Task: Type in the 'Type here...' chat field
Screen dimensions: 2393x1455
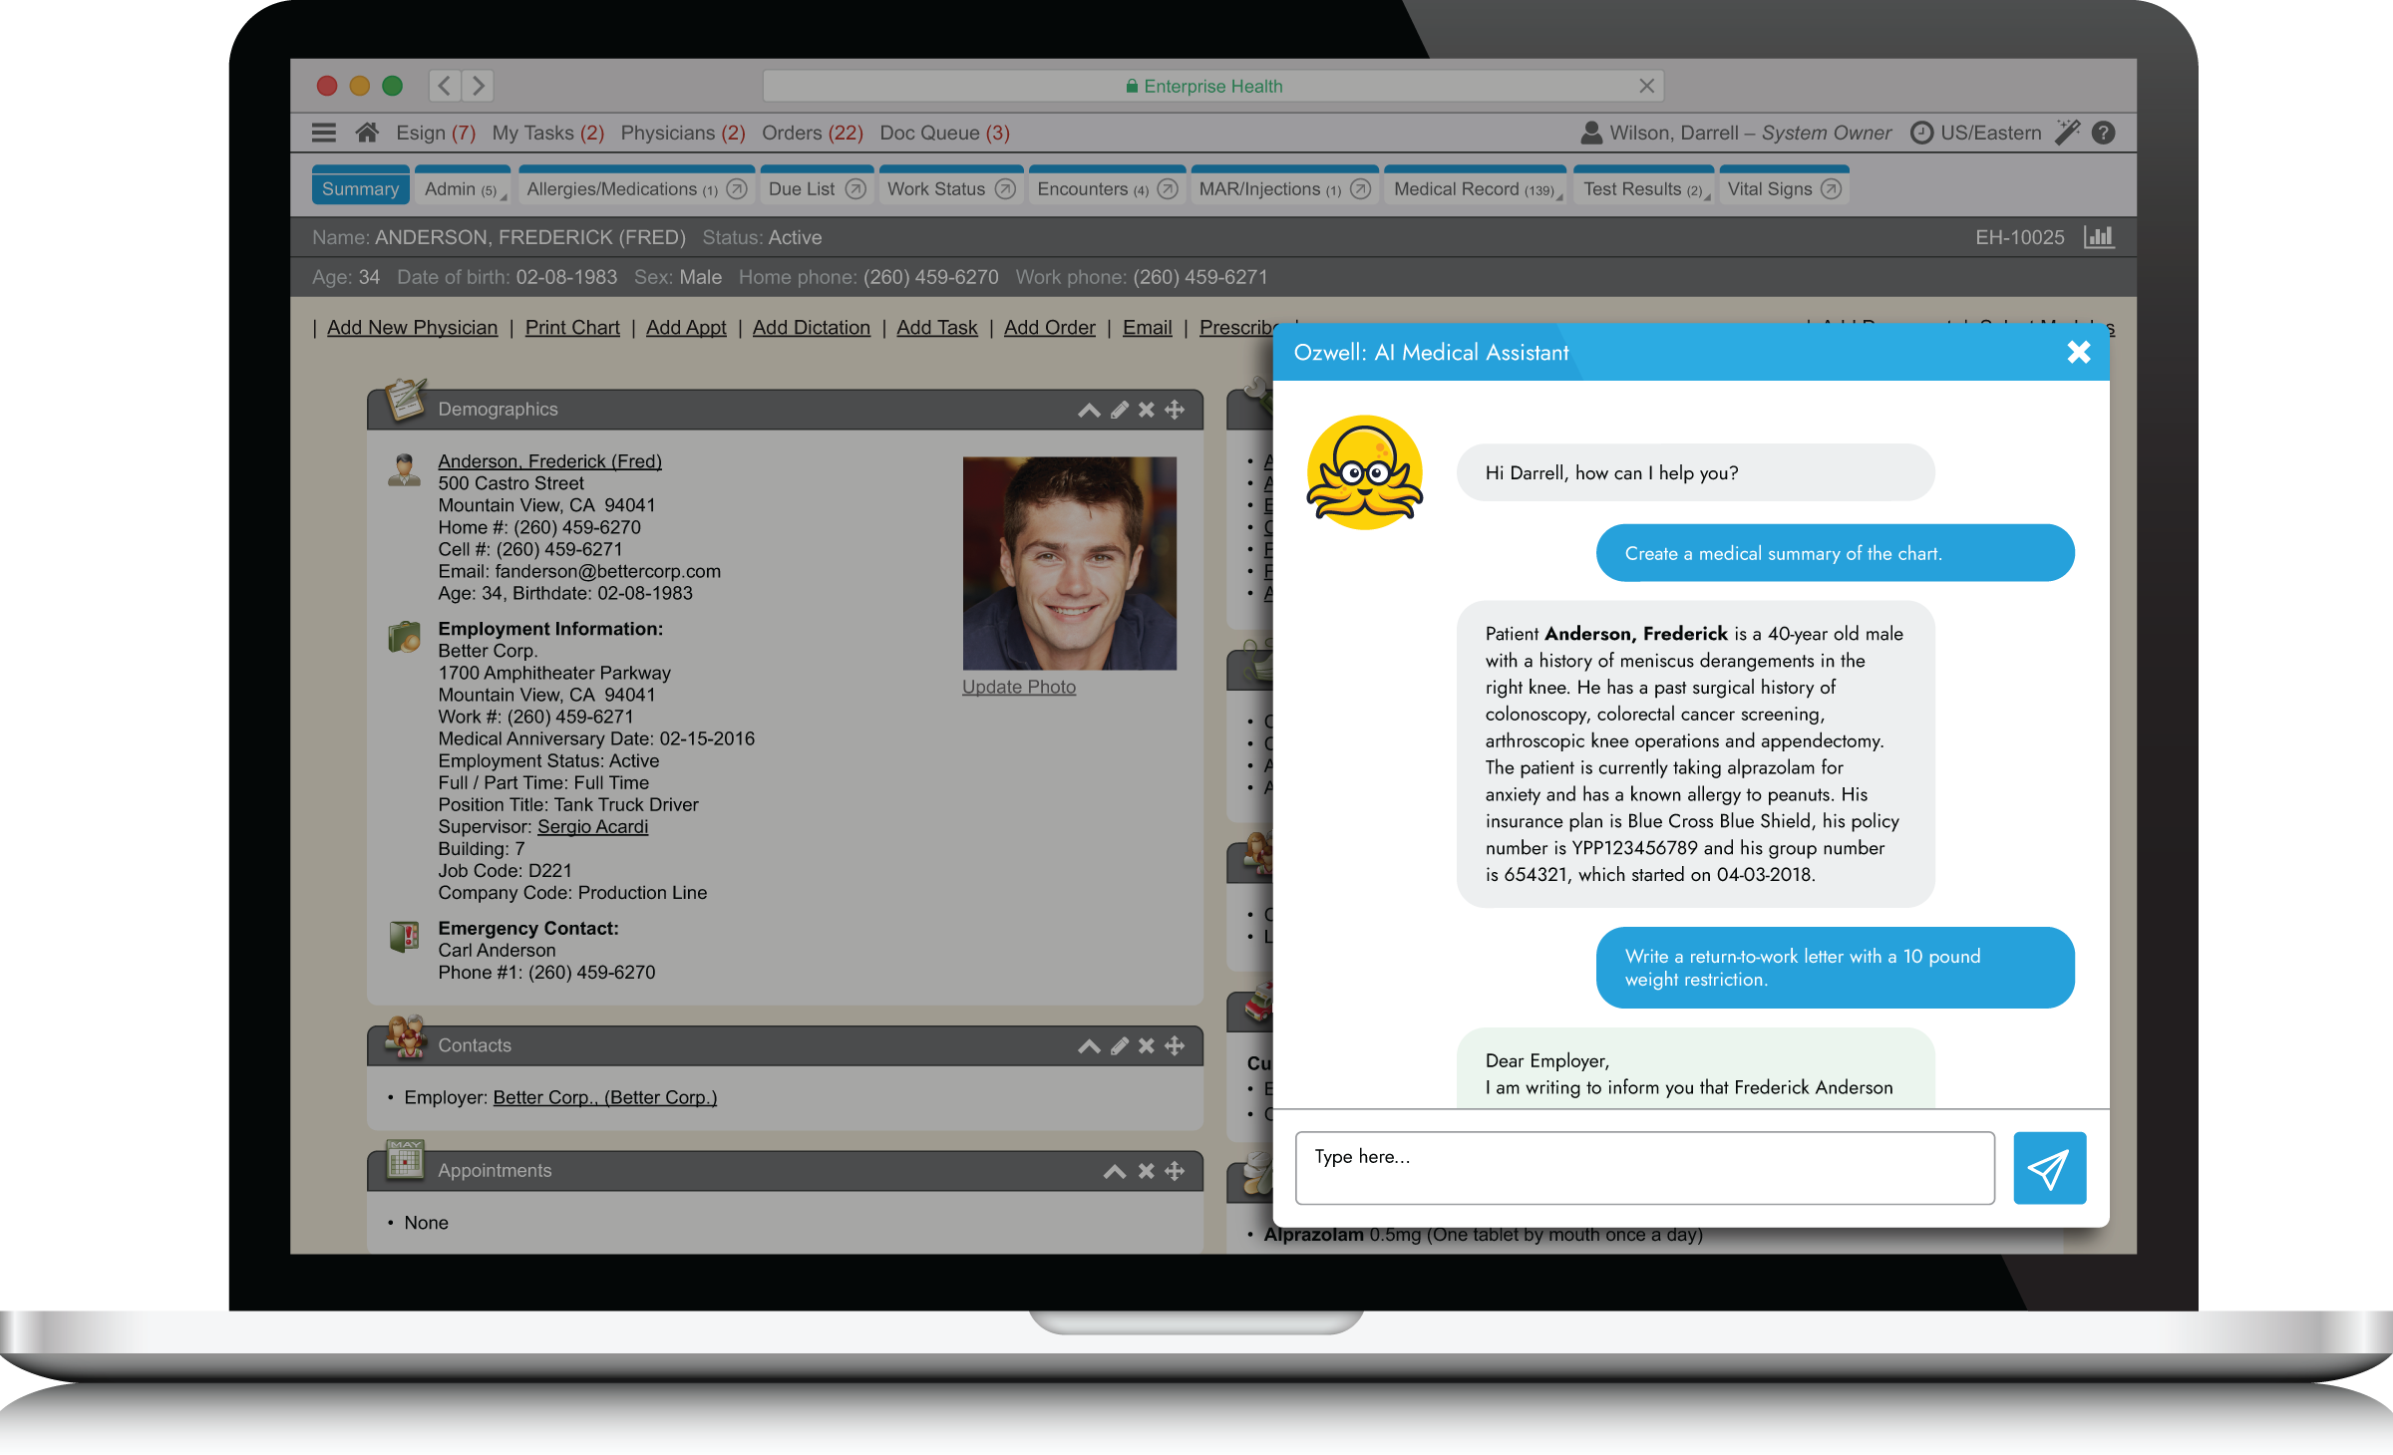Action: [1644, 1168]
